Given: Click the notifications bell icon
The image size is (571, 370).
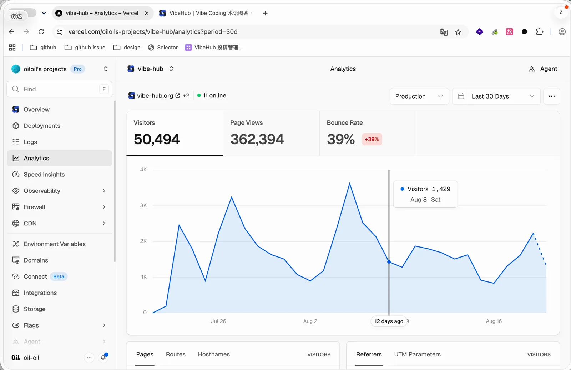Looking at the screenshot, I should 103,357.
